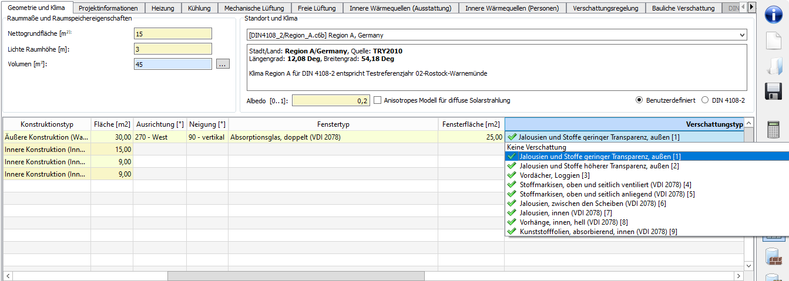Click table vertical scrollbar down arrow

pyautogui.click(x=748, y=266)
